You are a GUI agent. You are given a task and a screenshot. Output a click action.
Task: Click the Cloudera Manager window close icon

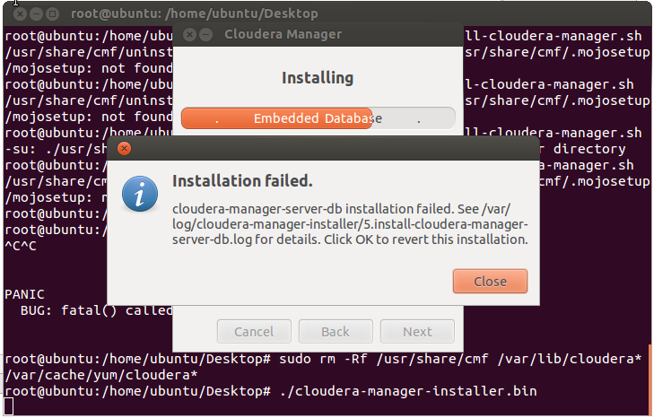188,36
